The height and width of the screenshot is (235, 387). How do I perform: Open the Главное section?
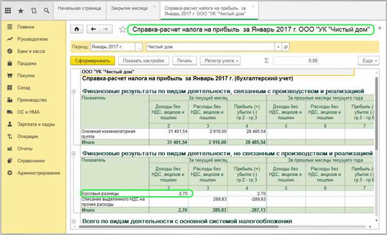click(x=26, y=27)
